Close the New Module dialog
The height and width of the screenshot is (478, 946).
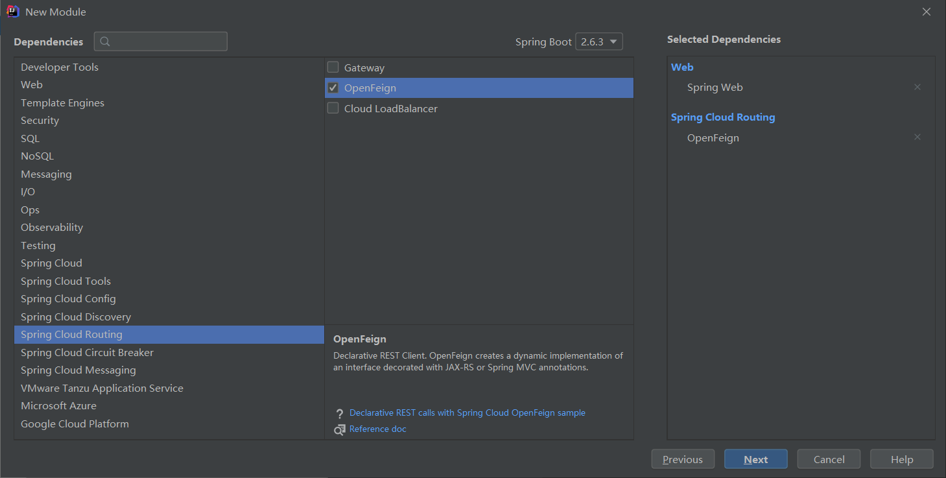(927, 12)
